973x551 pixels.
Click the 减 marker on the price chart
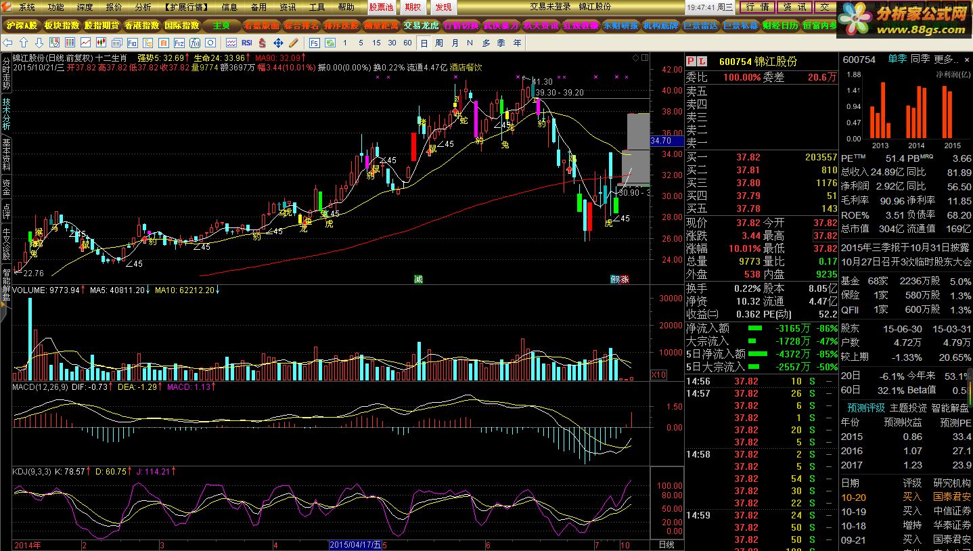point(418,279)
